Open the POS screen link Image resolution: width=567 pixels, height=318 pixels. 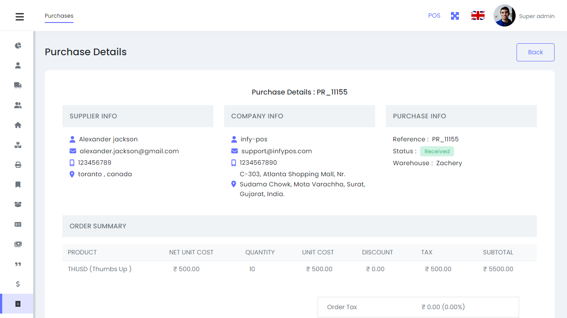[x=434, y=15]
